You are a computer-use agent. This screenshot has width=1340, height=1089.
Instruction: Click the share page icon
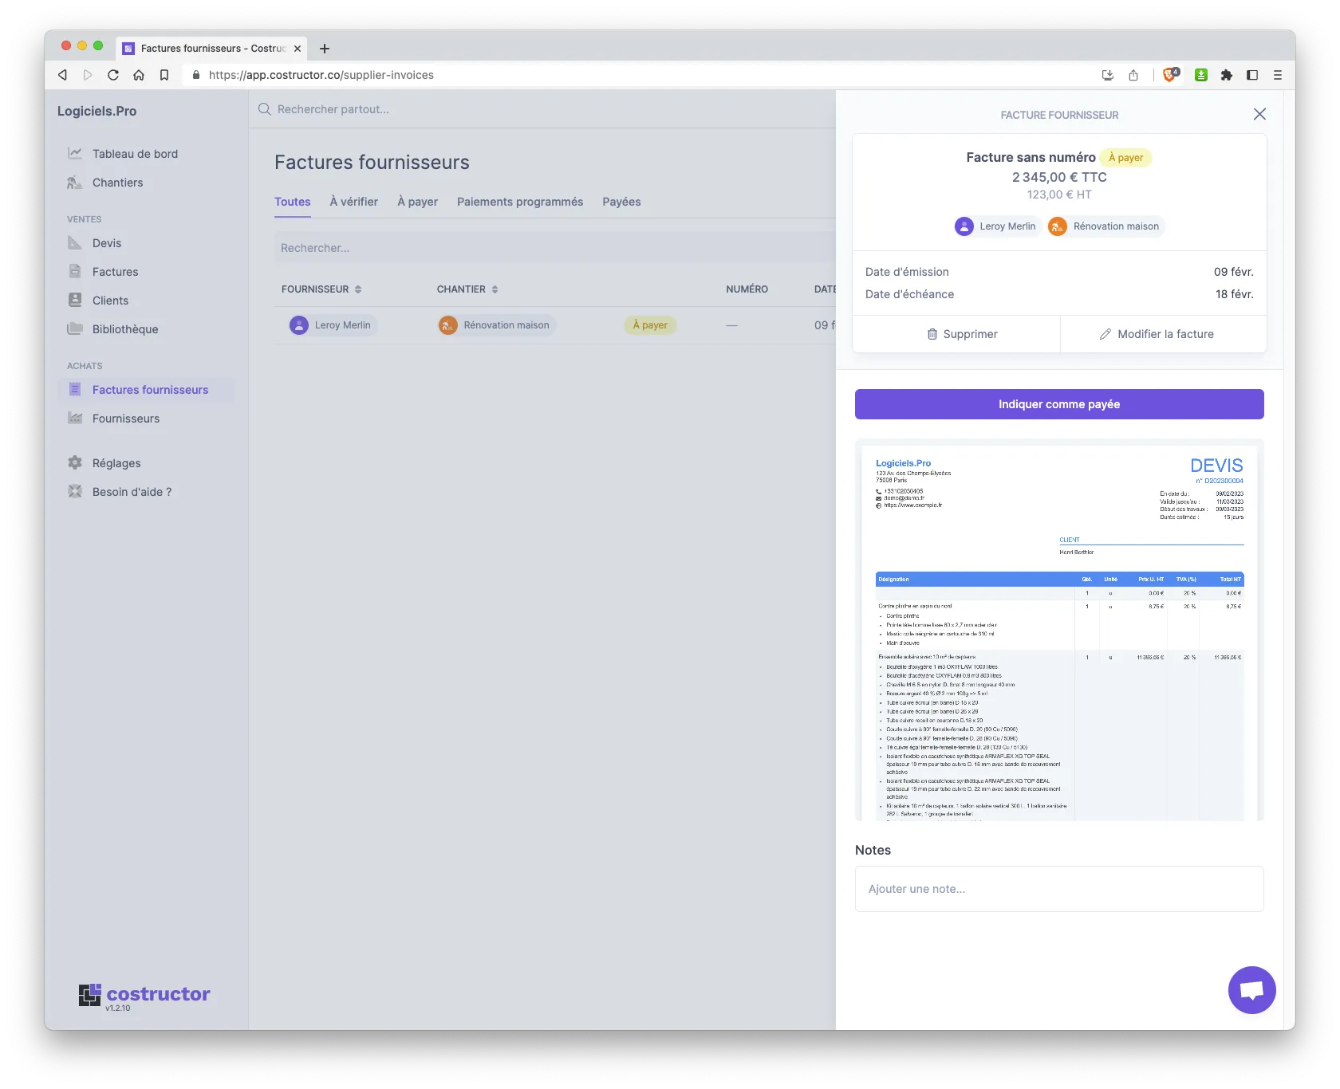(1133, 75)
